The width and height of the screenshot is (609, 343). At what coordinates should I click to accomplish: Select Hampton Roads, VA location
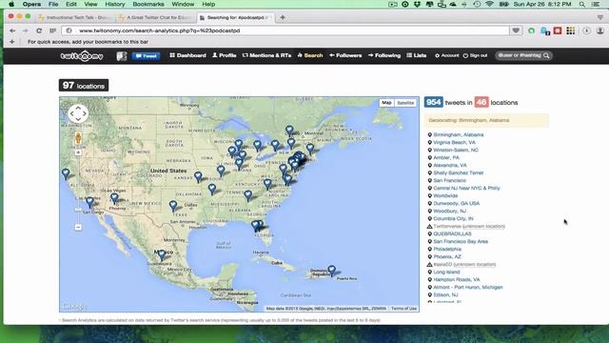point(457,279)
